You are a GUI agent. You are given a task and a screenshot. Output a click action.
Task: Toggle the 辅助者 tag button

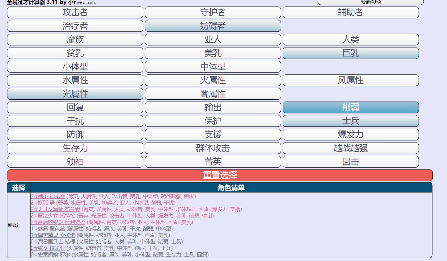pyautogui.click(x=351, y=12)
